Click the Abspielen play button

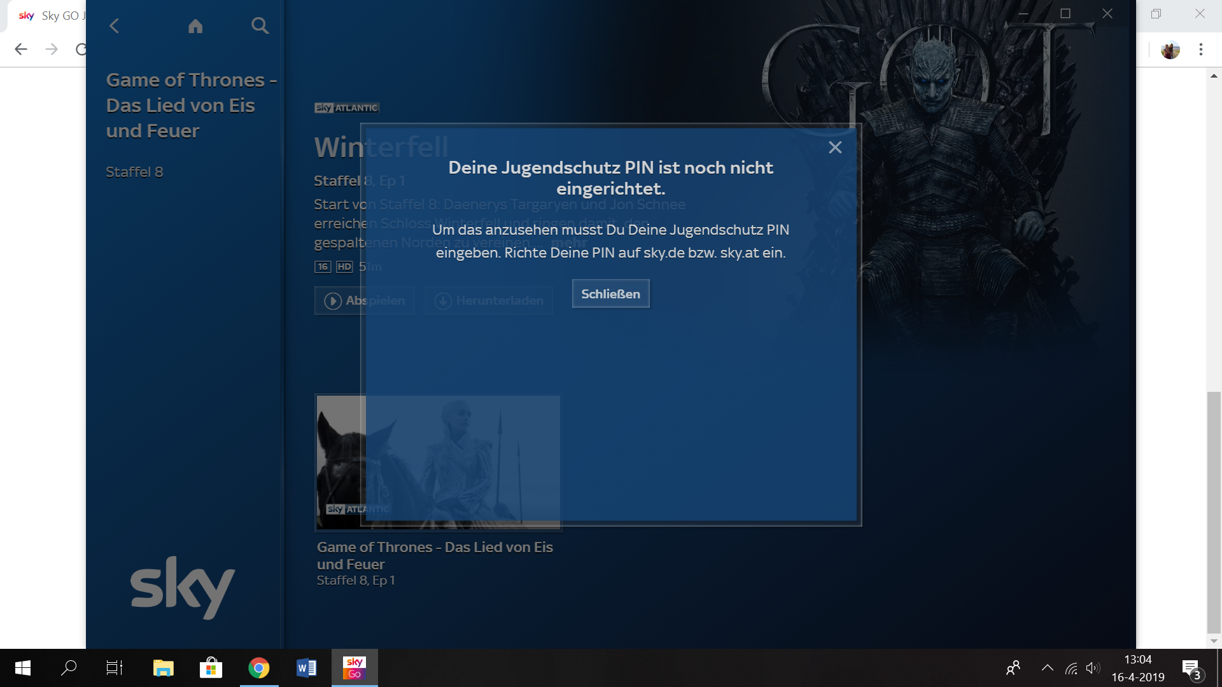coord(364,300)
